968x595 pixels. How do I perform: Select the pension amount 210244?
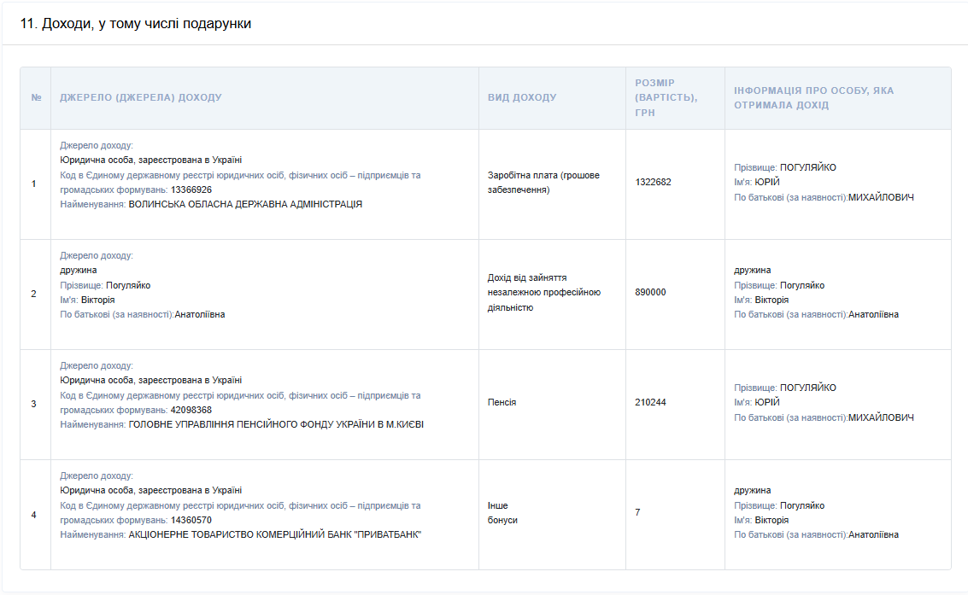[650, 403]
